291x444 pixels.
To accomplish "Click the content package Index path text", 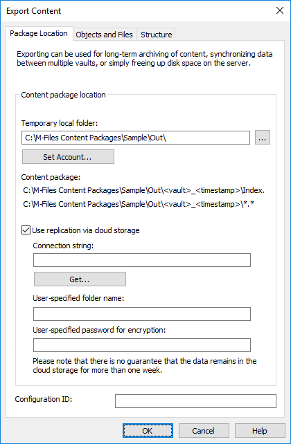I will tap(144, 190).
